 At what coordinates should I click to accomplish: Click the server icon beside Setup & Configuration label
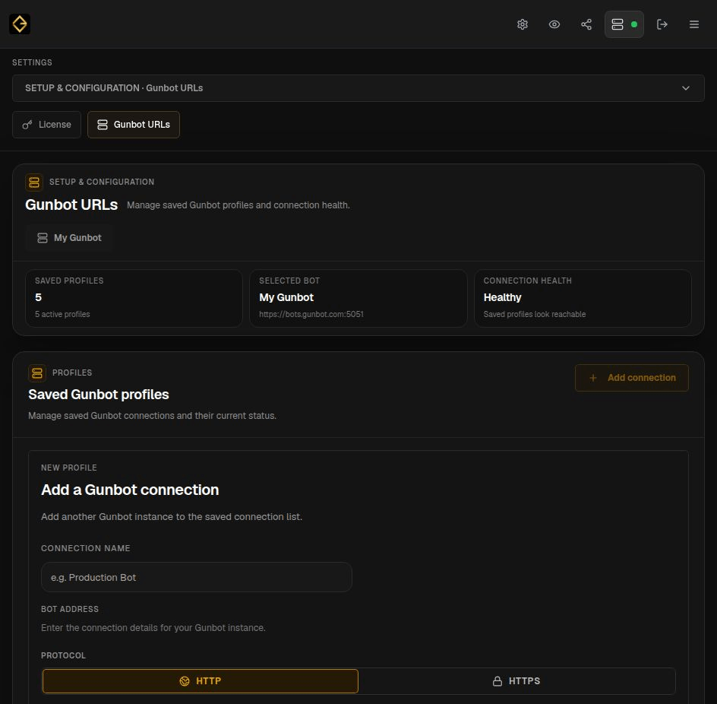[34, 182]
